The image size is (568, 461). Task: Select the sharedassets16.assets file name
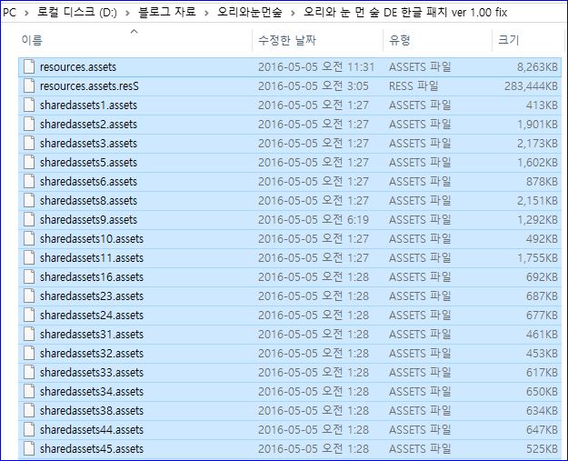point(92,277)
